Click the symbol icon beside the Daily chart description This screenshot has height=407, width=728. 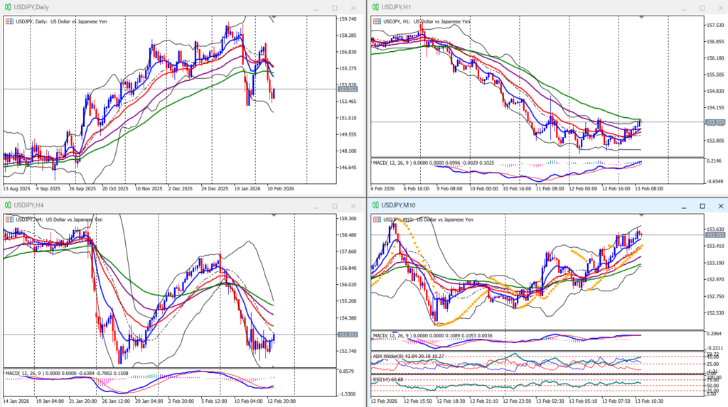point(9,21)
